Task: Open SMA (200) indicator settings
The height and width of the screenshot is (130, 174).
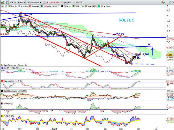Action: pyautogui.click(x=105, y=6)
